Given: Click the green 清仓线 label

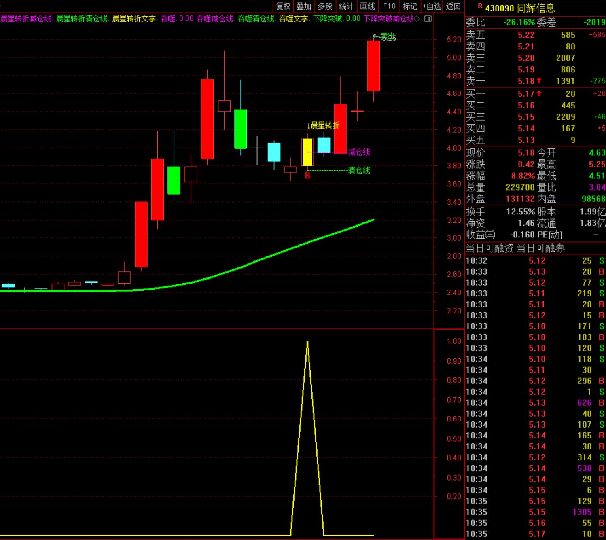Looking at the screenshot, I should click(x=359, y=170).
